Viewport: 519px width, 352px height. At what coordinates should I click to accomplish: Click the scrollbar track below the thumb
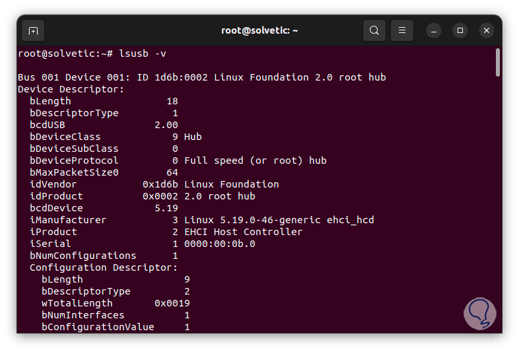click(497, 198)
